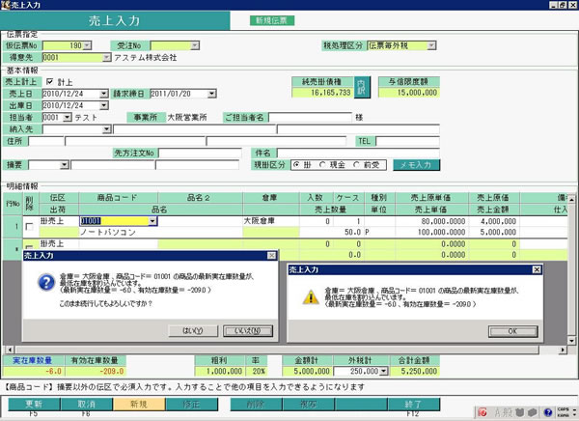
Task: Open the 摘要 dropdown
Action: click(x=65, y=164)
